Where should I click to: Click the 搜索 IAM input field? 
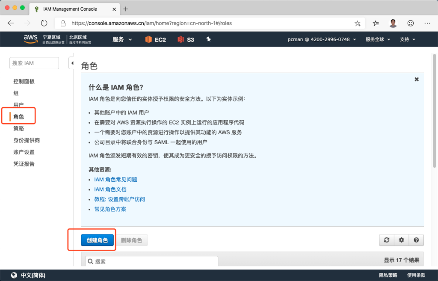[x=34, y=63]
